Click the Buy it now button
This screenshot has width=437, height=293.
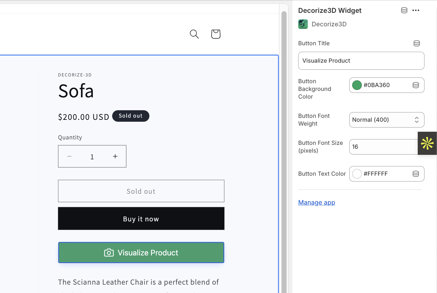pyautogui.click(x=141, y=219)
